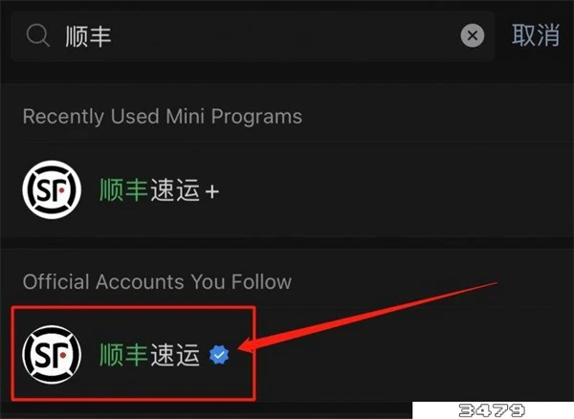This screenshot has width=574, height=419.
Task: Select the Official Accounts You Follow header
Action: click(157, 282)
